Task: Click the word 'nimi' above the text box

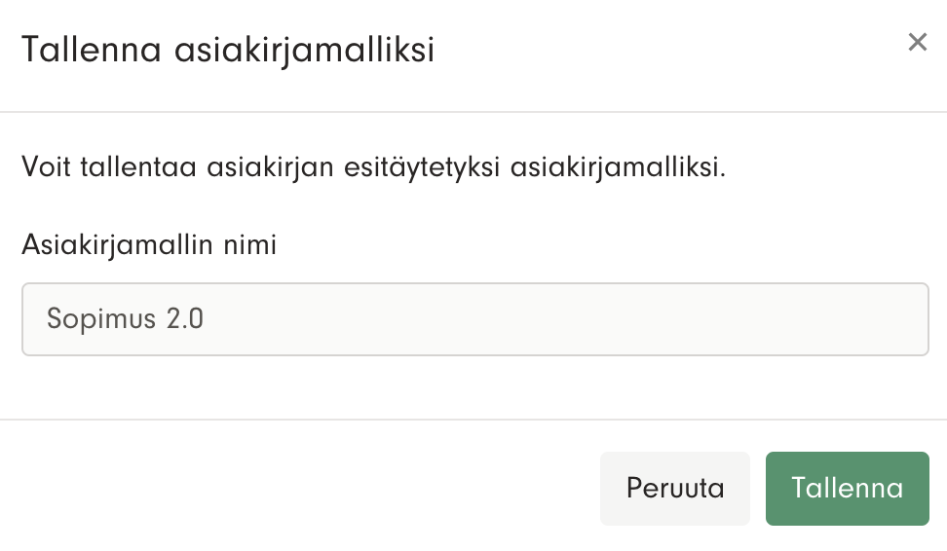Action: [250, 245]
